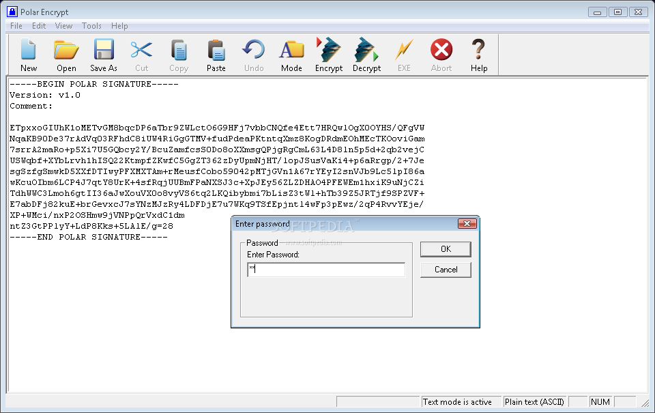This screenshot has height=413, width=655.
Task: Open the View menu
Action: 63,26
